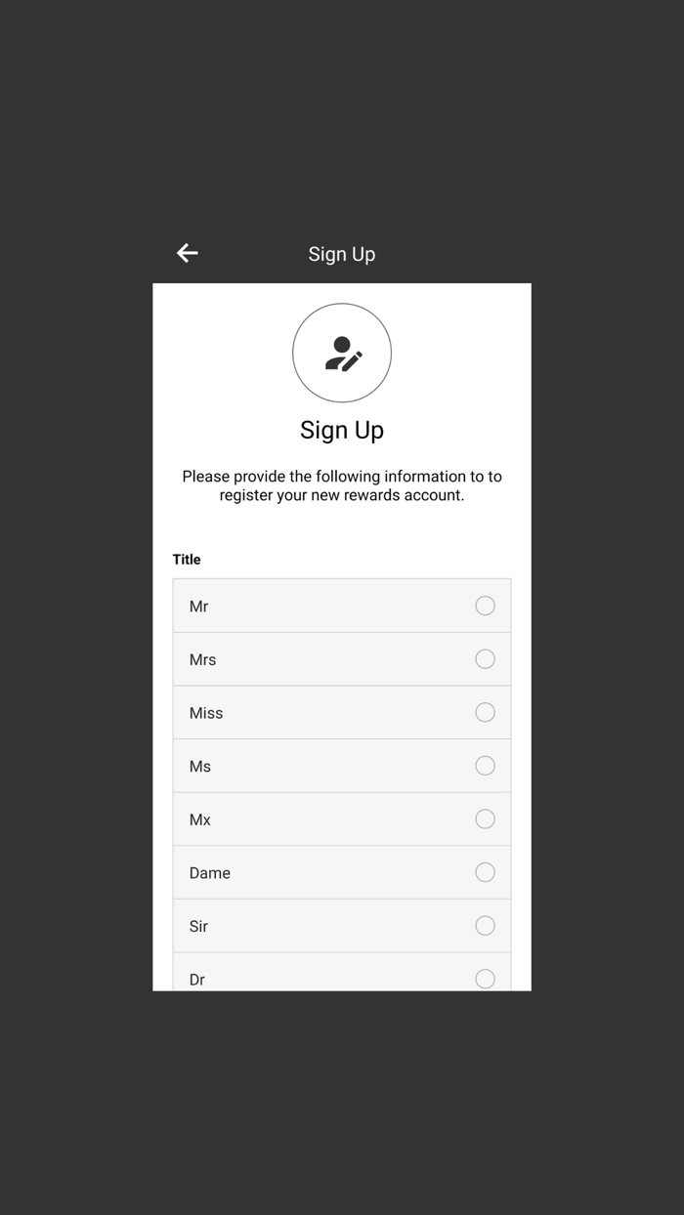Click the bold Title field label
This screenshot has width=684, height=1215.
[x=187, y=560]
